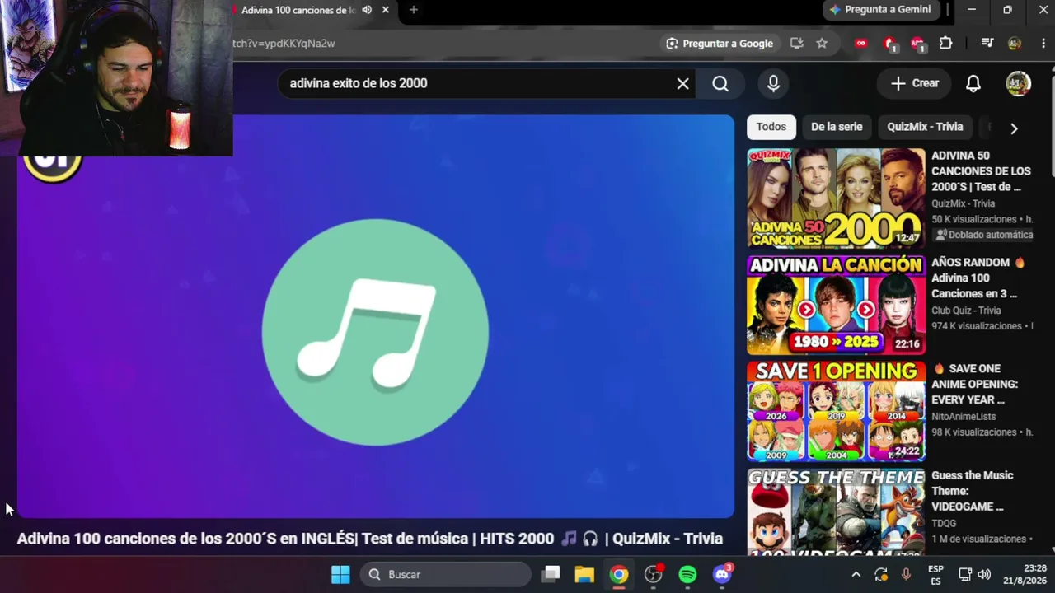Screen dimensions: 1055x593
Task: Expand hidden system tray icons
Action: pos(856,574)
